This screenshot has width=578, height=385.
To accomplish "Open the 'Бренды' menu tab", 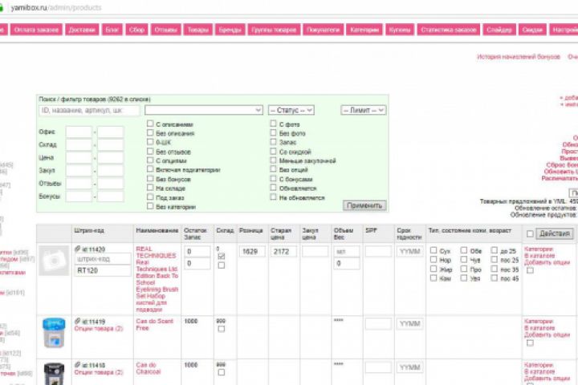I will 230,30.
